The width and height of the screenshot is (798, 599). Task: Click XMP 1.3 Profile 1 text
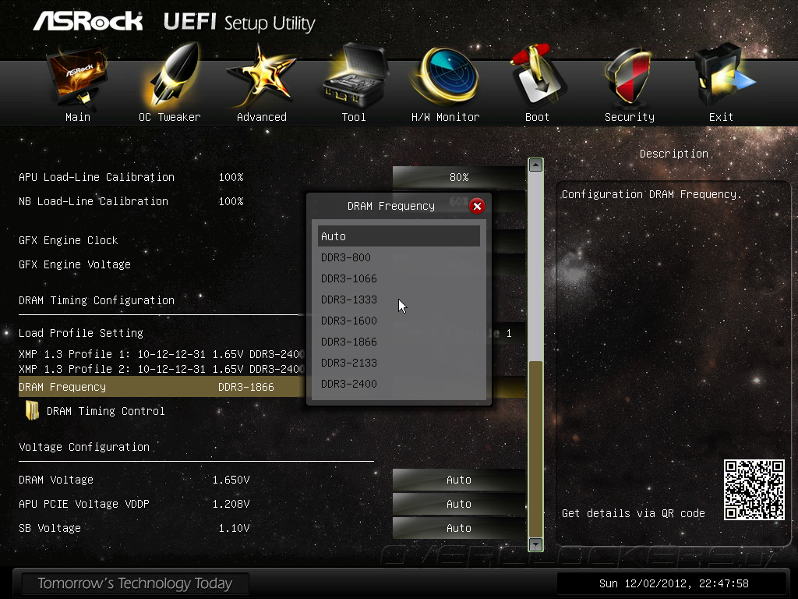pyautogui.click(x=162, y=354)
